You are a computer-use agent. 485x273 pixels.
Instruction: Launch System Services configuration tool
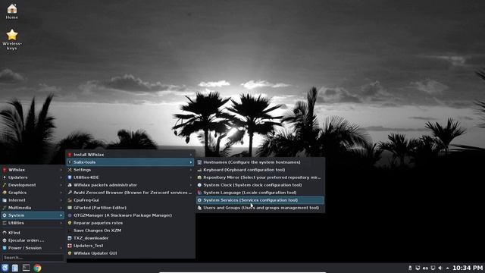[x=260, y=200]
